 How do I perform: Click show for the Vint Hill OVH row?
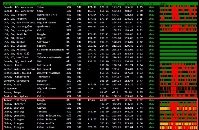tap(151, 54)
